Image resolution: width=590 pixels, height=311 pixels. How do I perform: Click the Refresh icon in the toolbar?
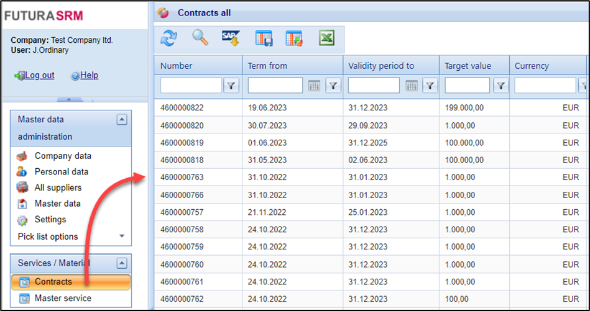[x=168, y=38]
